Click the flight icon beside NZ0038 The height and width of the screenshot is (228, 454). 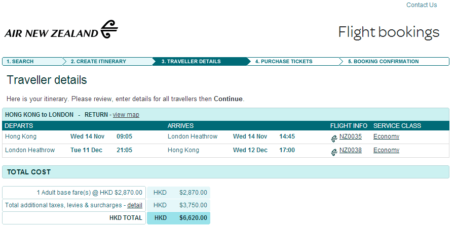click(334, 151)
